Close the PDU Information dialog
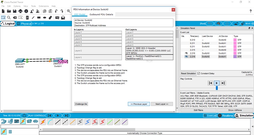The image size is (254, 135). point(173,10)
